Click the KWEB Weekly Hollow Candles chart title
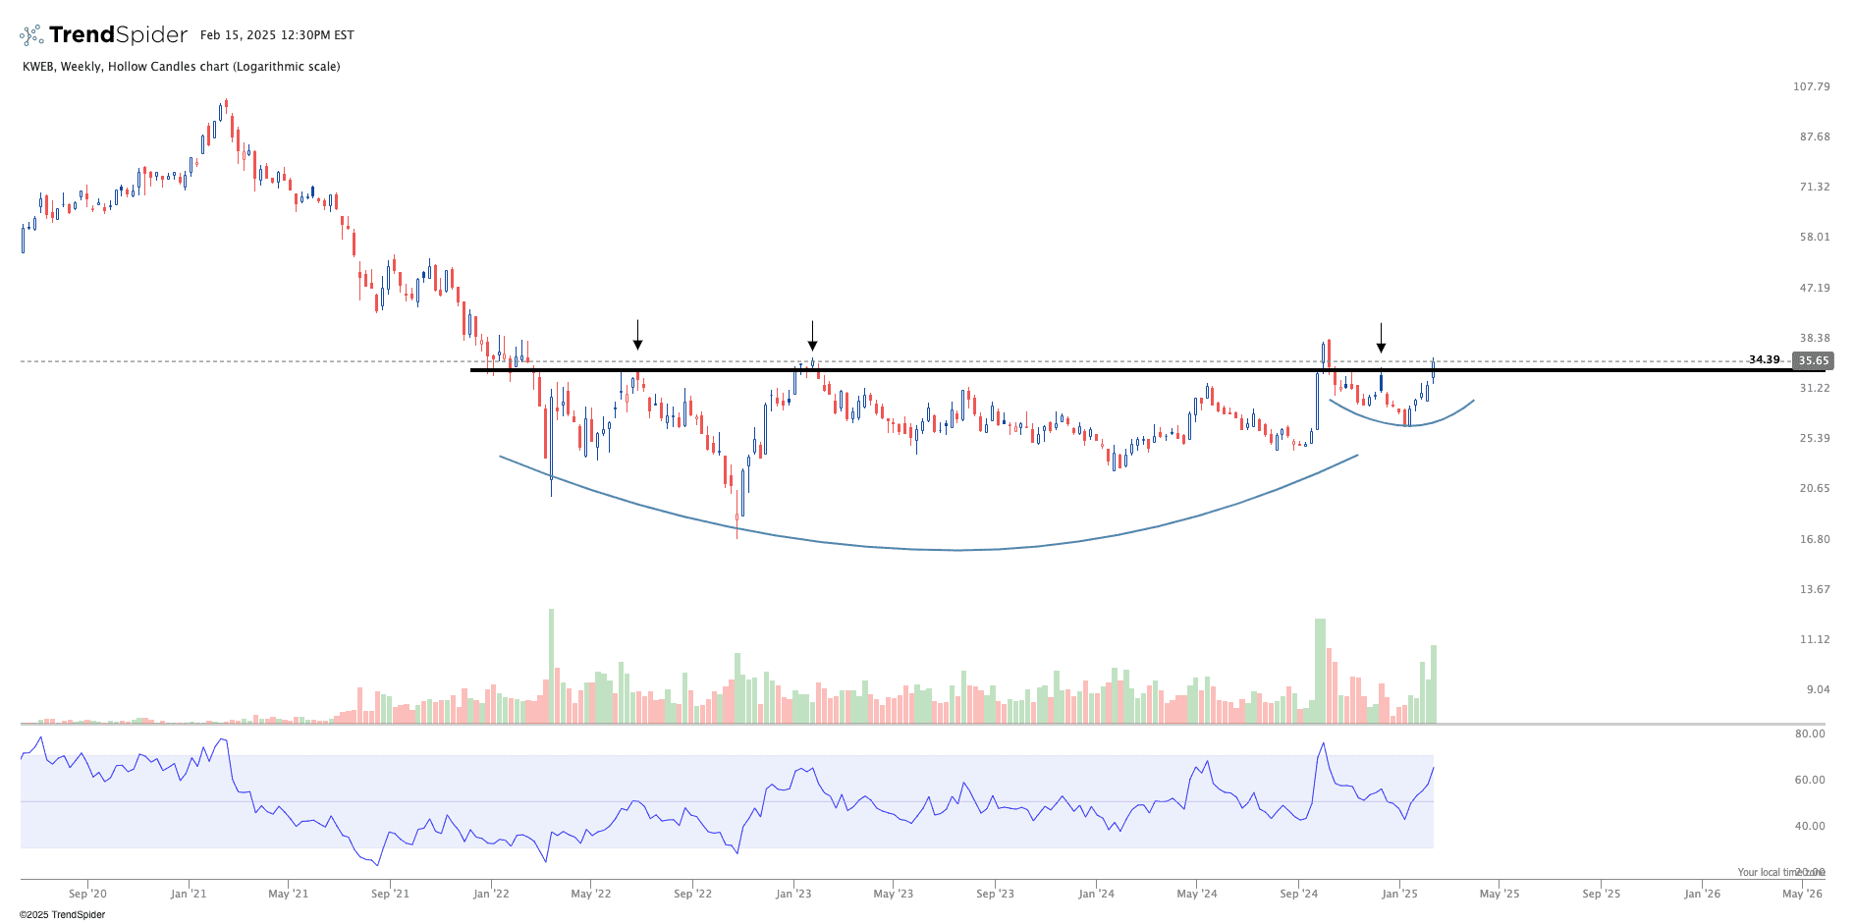This screenshot has width=1855, height=924. click(x=182, y=67)
